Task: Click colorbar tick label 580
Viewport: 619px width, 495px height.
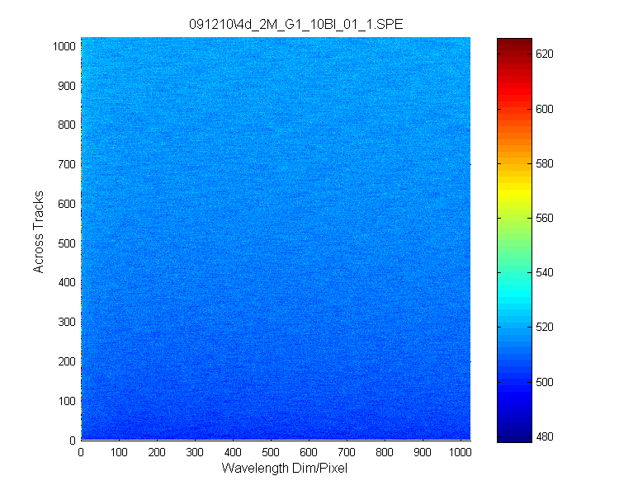Action: (x=545, y=163)
